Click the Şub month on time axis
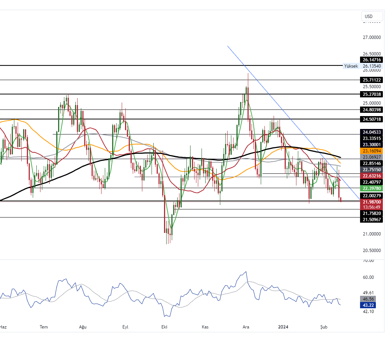388x345 pixels. pyautogui.click(x=324, y=327)
